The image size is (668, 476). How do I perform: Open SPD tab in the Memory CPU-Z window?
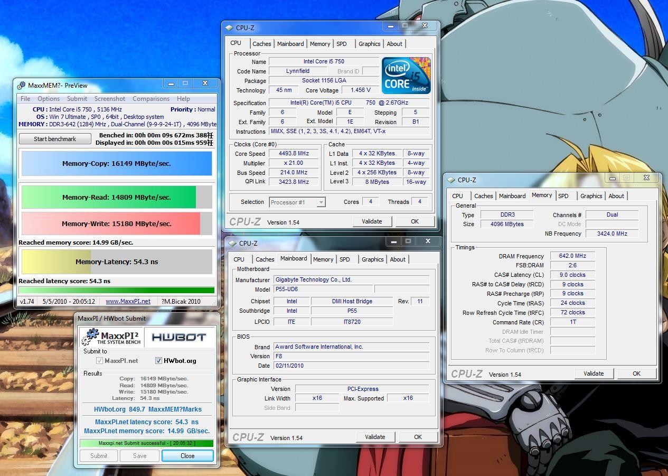[563, 196]
